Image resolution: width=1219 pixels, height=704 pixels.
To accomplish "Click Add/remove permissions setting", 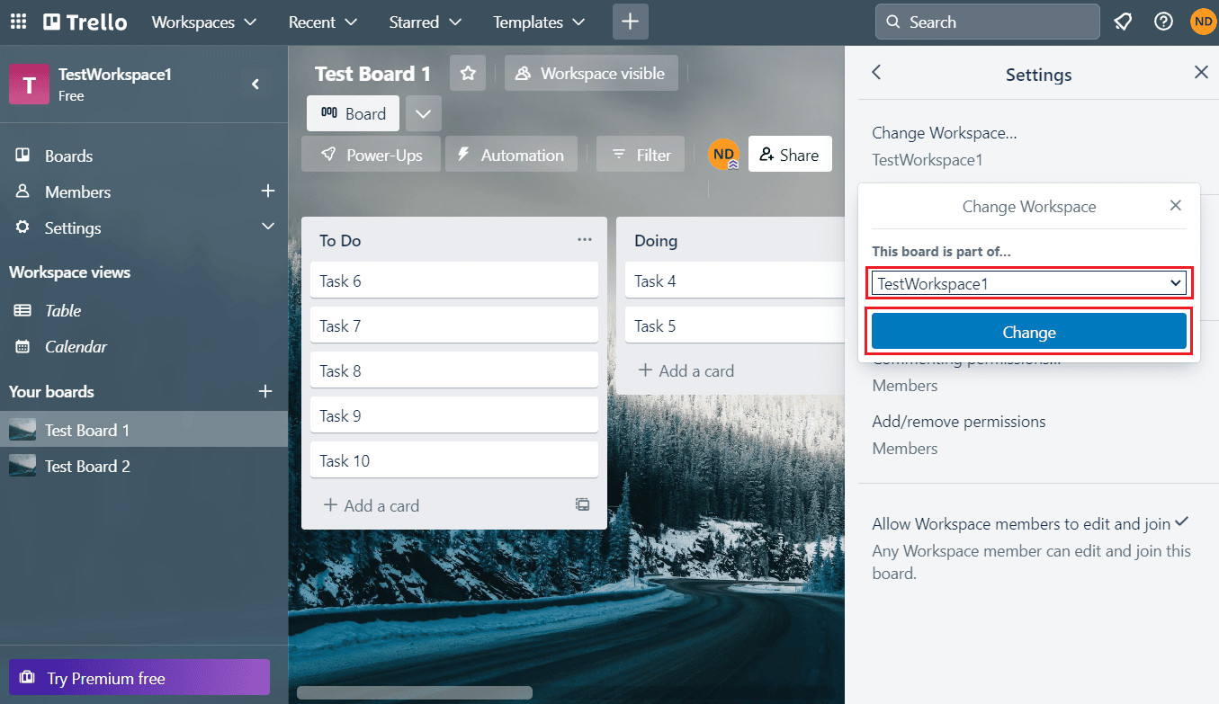I will tap(959, 421).
